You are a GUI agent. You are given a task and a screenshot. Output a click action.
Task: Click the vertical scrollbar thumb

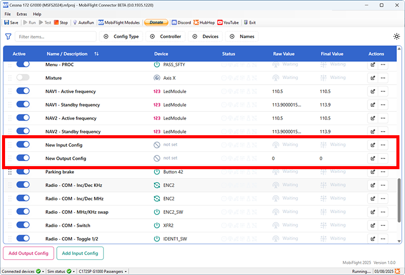coord(399,200)
